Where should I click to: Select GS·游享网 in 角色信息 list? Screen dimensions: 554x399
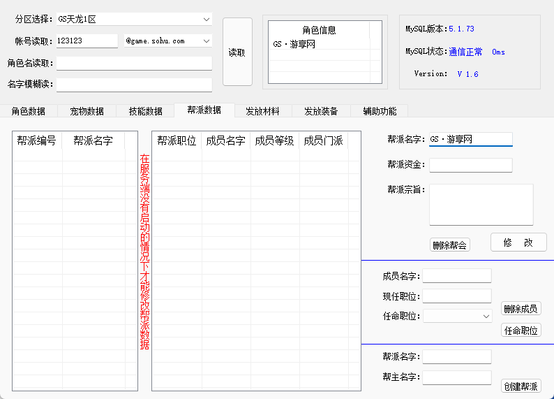click(x=295, y=44)
